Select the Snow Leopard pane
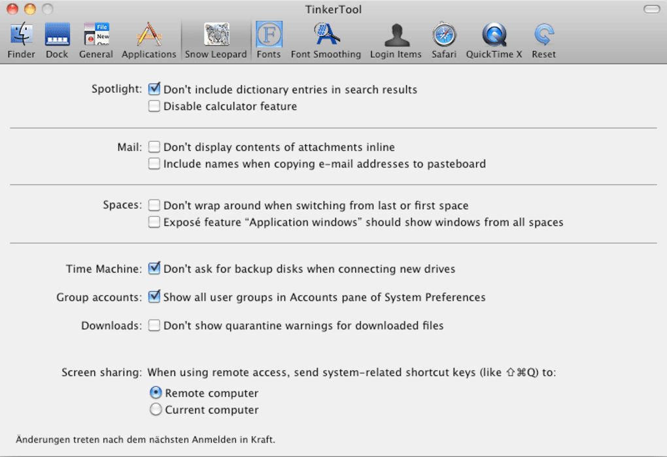 click(216, 41)
